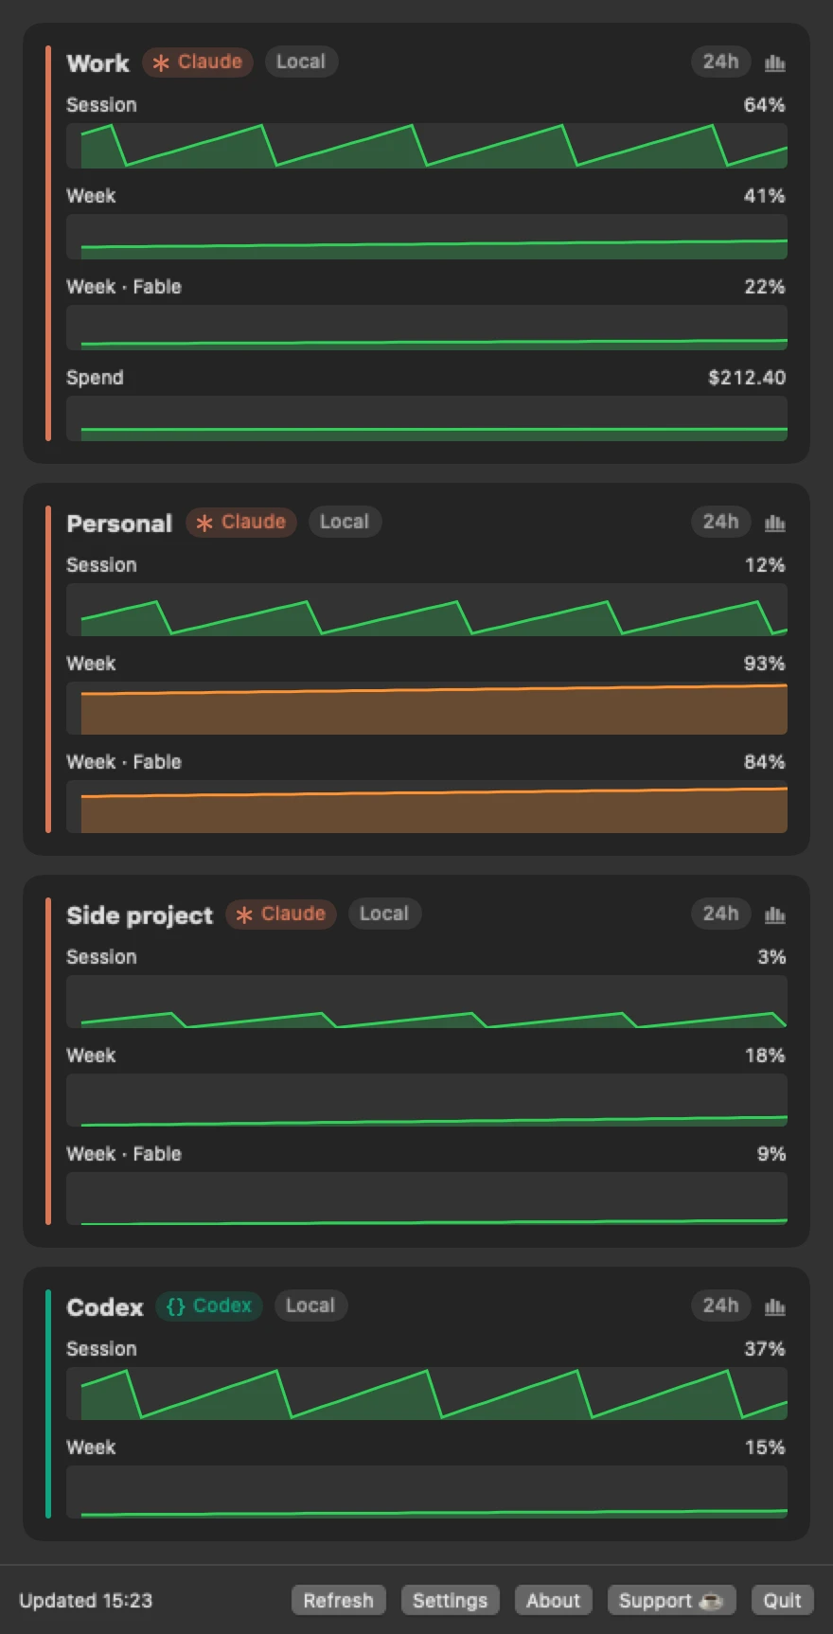Click the Codex Week usage chart
This screenshot has width=833, height=1634.
pos(427,1492)
